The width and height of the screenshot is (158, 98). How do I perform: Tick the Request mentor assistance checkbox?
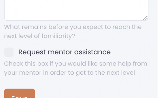9,52
